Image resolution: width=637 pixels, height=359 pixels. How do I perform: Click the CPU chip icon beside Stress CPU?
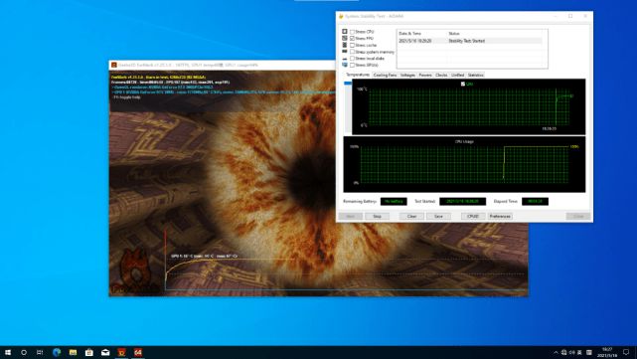click(345, 31)
